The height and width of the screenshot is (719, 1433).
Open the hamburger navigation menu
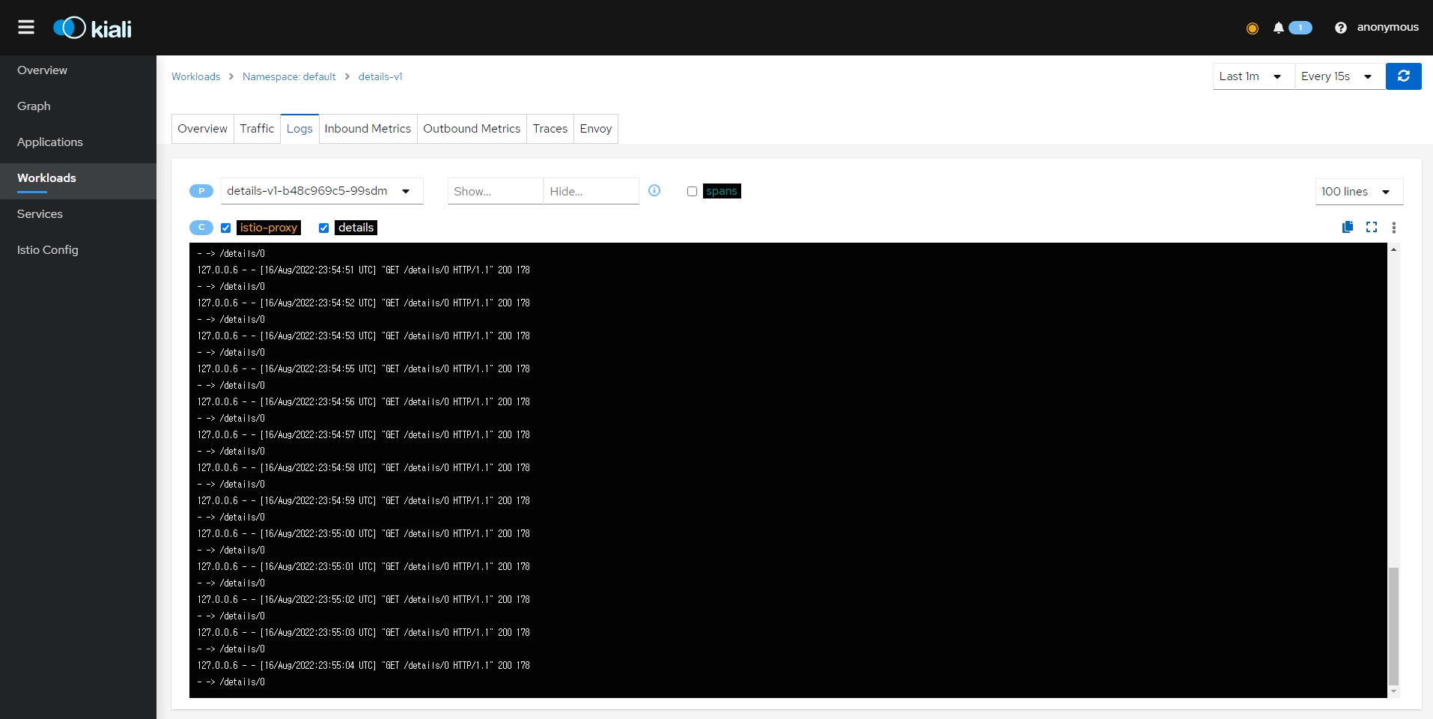coord(26,28)
